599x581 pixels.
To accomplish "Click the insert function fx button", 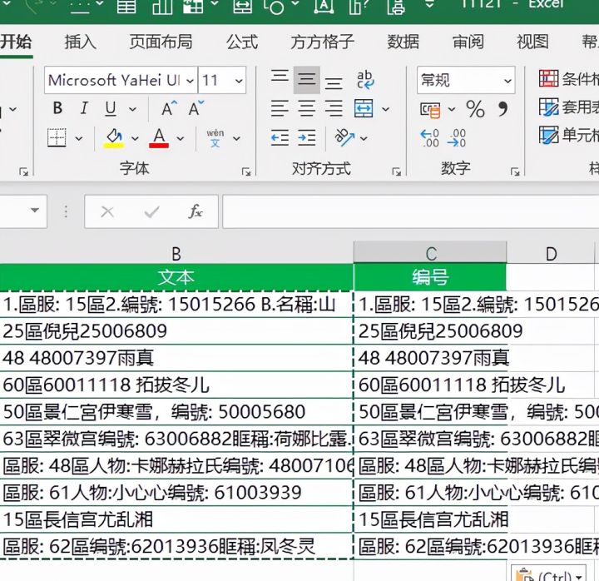I will (196, 211).
